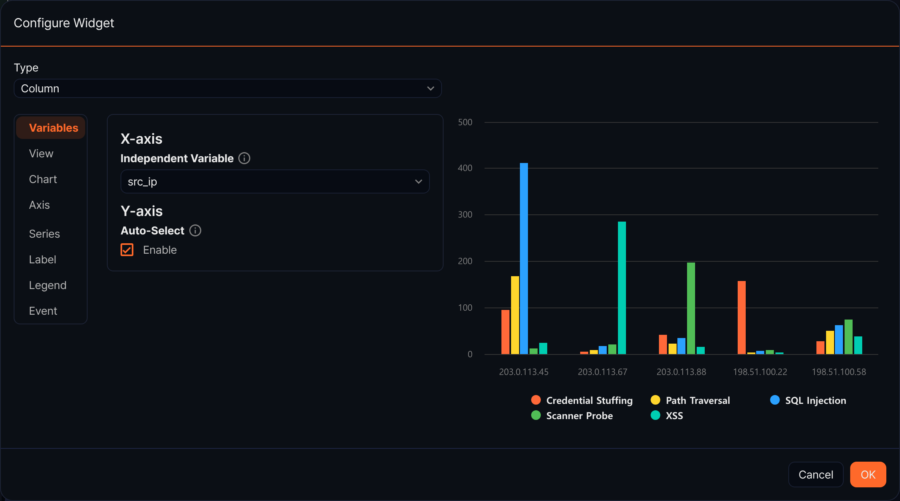
Task: Confirm with the OK button
Action: click(868, 475)
